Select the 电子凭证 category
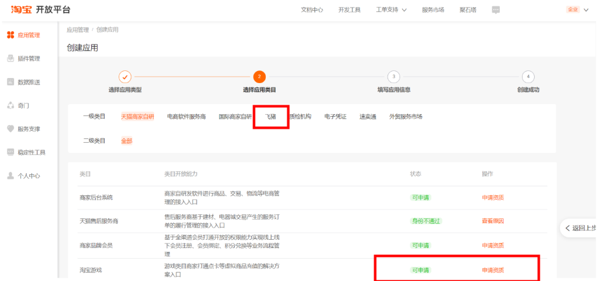 (x=336, y=116)
